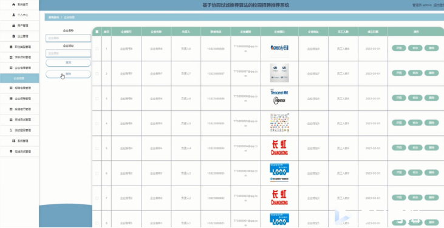Select the highlighted 企业信息 submenu item
This screenshot has width=444, height=228.
pos(19,78)
